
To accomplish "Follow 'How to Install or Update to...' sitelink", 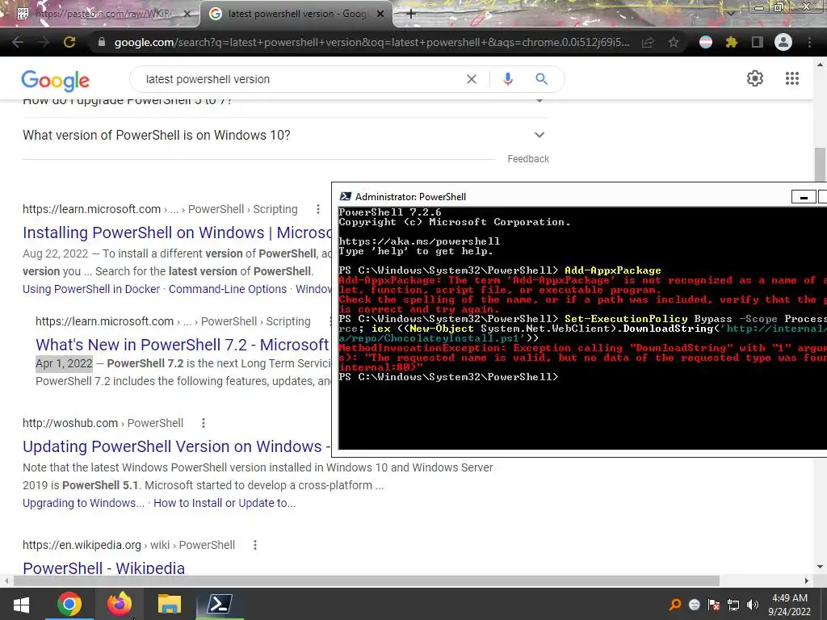I will pos(225,503).
